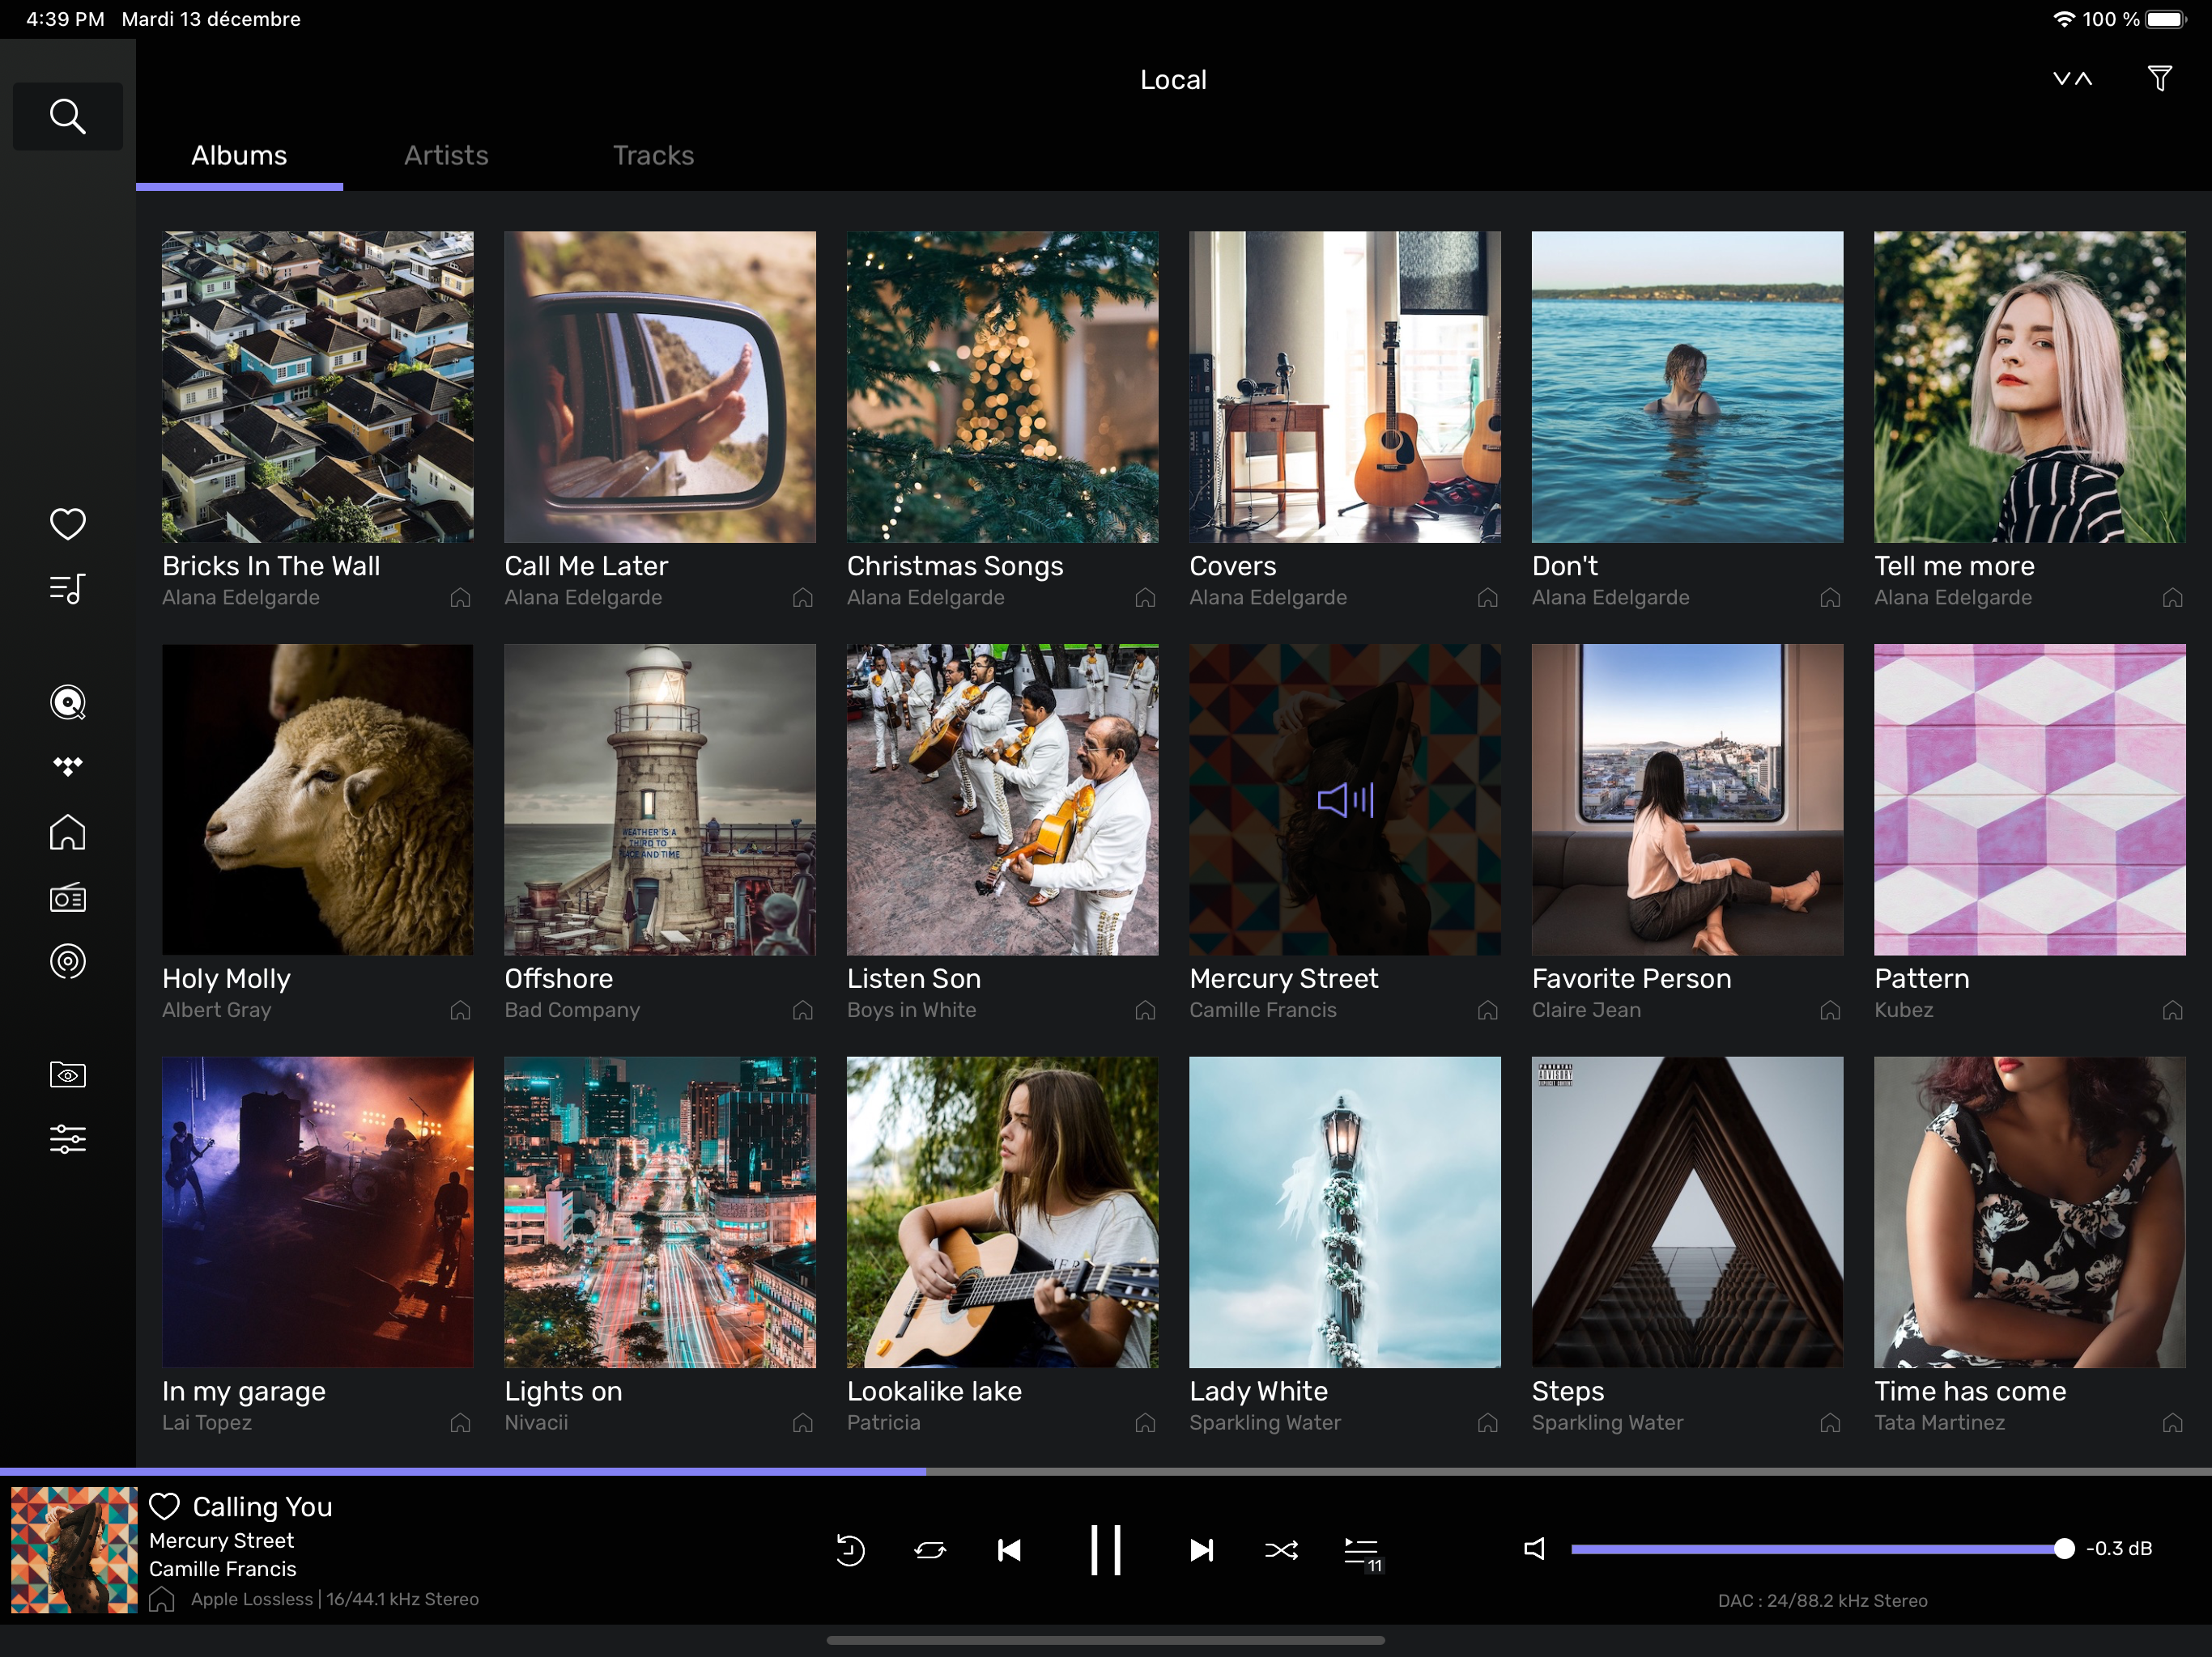Click local source icon for Steps album
This screenshot has width=2212, height=1657.
(1829, 1422)
